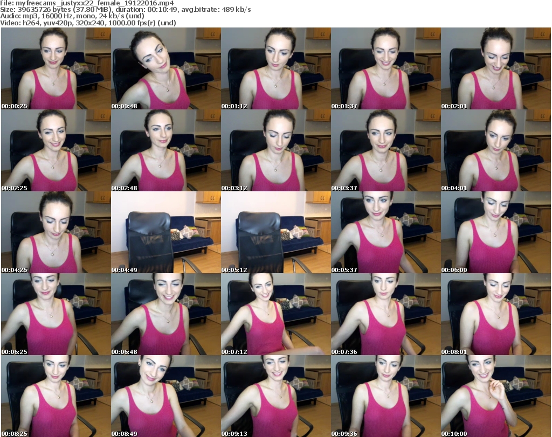Image resolution: width=552 pixels, height=437 pixels.
Task: Pick the thumbnail stamped 00:05:37
Action: (x=386, y=232)
